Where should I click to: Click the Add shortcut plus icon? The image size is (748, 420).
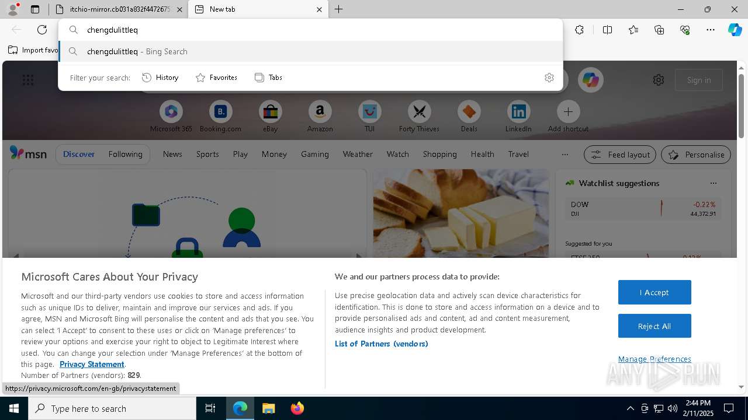tap(568, 111)
